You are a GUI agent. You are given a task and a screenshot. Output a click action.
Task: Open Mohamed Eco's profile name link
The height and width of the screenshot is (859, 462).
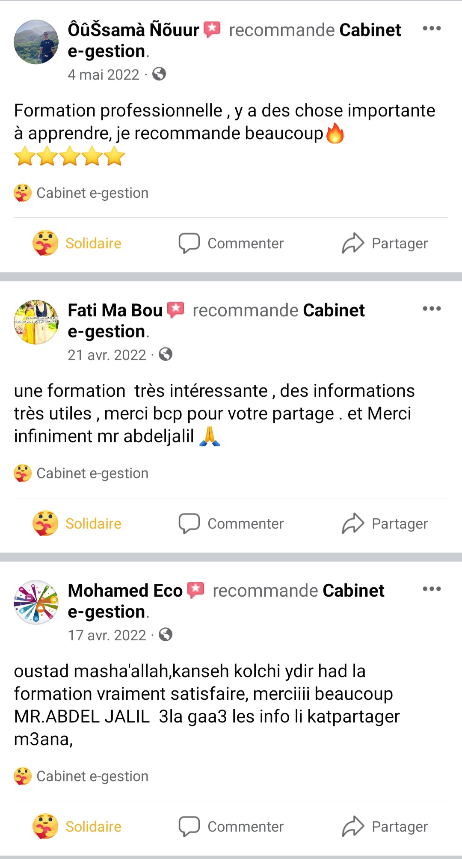point(125,591)
